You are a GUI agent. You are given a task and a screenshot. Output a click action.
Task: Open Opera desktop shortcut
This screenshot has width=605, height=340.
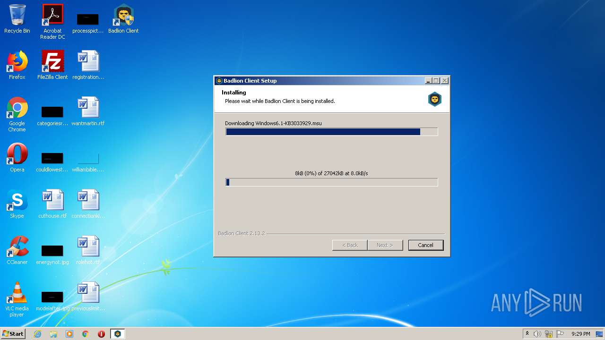pos(17,158)
